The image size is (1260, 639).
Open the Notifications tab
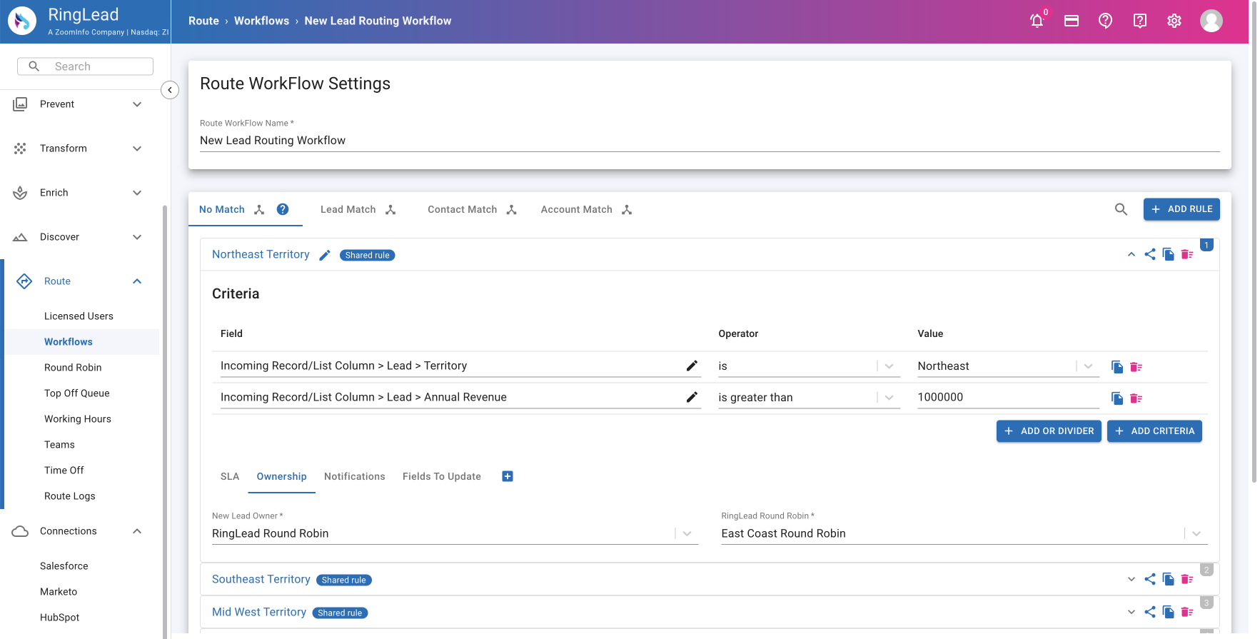point(354,477)
